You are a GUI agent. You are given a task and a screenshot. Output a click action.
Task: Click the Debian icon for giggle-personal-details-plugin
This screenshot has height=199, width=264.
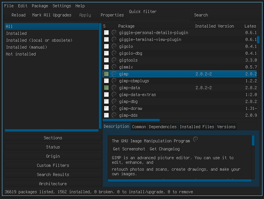[x=114, y=32]
